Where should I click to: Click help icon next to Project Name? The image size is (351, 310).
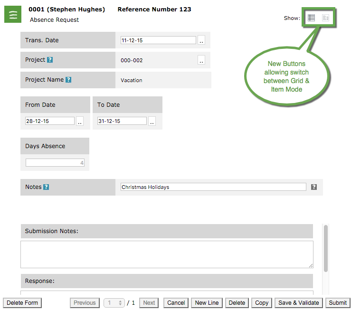pyautogui.click(x=68, y=80)
